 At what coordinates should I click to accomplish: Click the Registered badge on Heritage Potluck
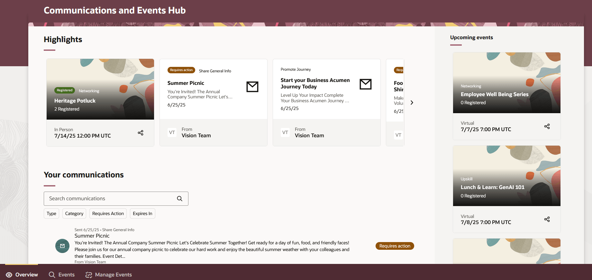point(65,90)
